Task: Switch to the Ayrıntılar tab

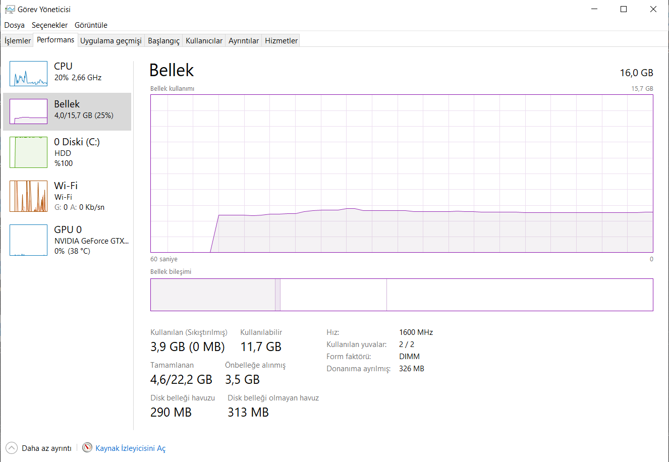Action: [x=243, y=41]
